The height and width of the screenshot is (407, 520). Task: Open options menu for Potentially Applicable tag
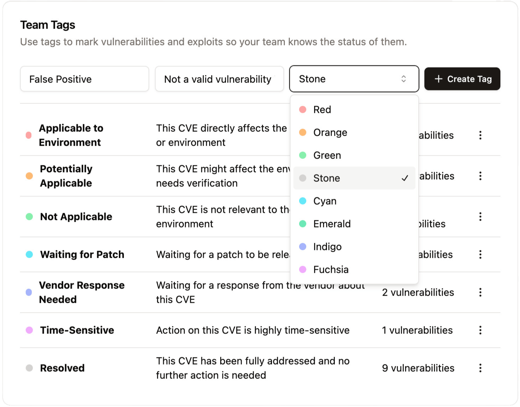coord(480,176)
